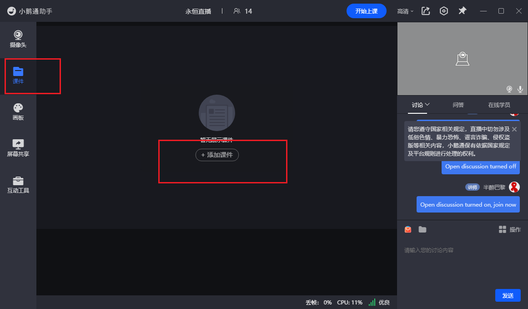
Task: Open settings hexagon icon
Action: 444,11
